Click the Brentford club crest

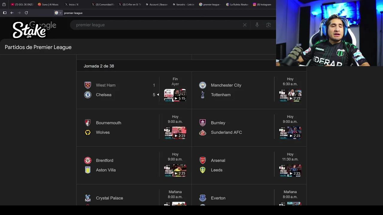88,160
